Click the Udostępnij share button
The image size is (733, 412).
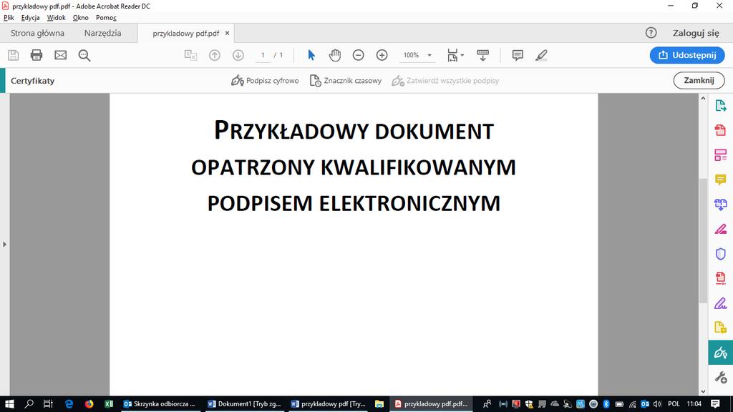[687, 55]
